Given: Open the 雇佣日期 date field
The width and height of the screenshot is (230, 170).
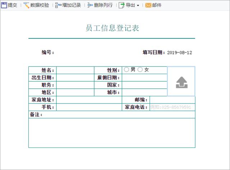Looking at the screenshot, I should pos(144,78).
